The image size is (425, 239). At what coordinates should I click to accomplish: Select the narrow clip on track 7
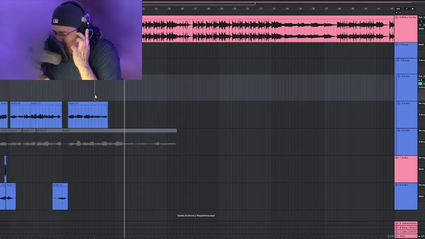5,169
